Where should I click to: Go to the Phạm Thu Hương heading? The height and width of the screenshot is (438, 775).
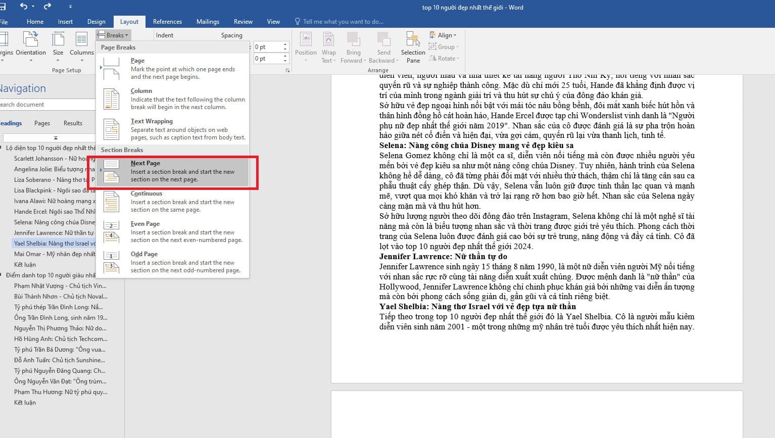coord(60,392)
